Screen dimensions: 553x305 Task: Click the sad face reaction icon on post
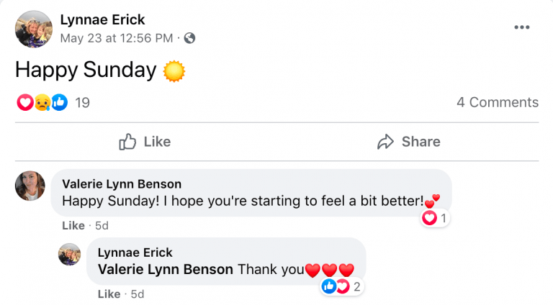pos(42,103)
